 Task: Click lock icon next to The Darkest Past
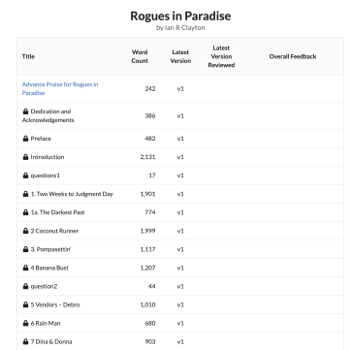coord(25,212)
